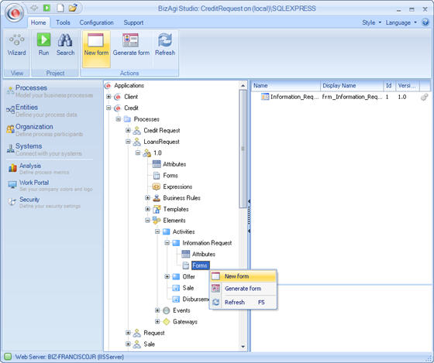
Task: Open the Work Portal link
Action: click(x=34, y=183)
